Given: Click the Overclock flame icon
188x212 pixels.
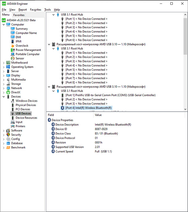Looking at the screenshot, I should coord(13,46).
